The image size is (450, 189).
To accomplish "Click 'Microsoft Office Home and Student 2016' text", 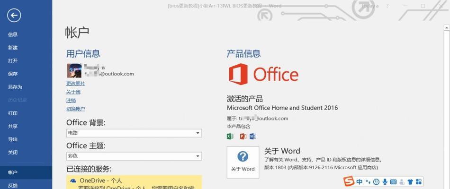I will click(x=282, y=108).
